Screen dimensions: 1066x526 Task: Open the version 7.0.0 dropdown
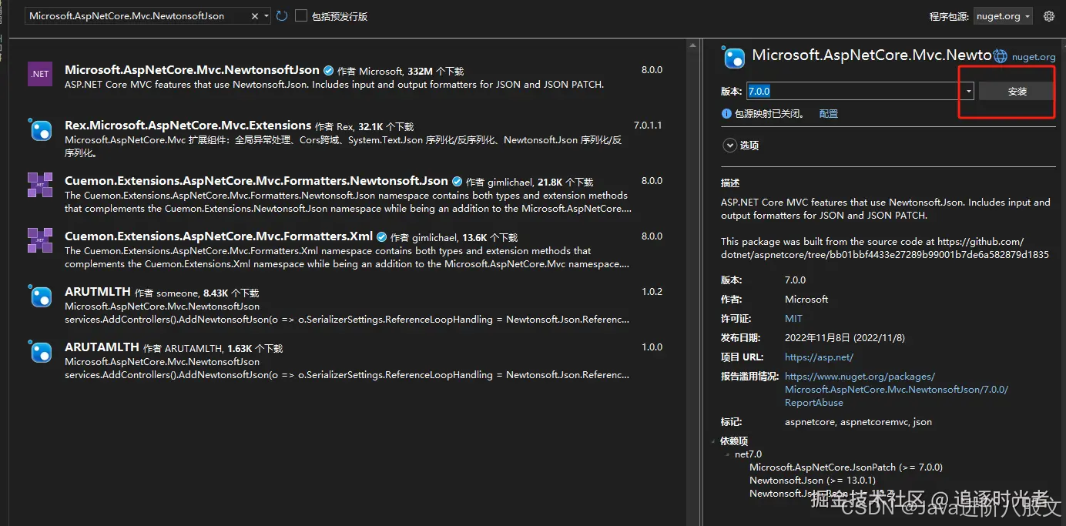968,90
